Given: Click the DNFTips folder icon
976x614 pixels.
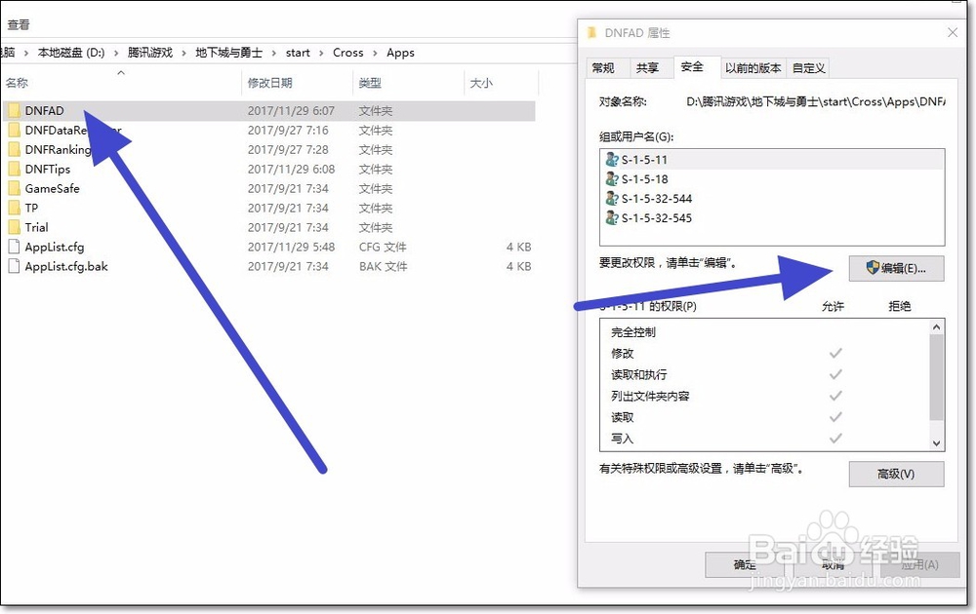Looking at the screenshot, I should click(x=15, y=169).
